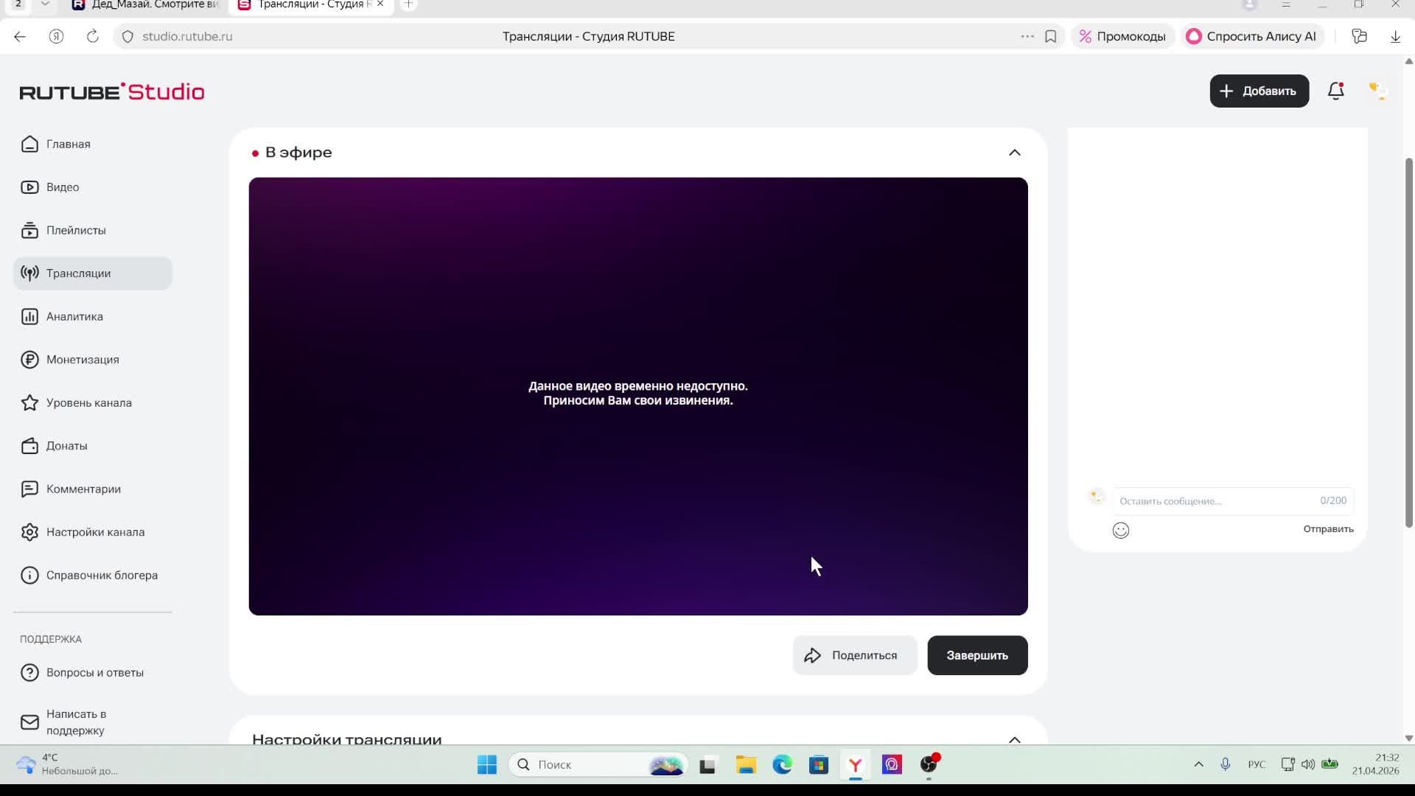Open the Трансляции section in the sidebar
Image resolution: width=1415 pixels, height=796 pixels.
78,273
